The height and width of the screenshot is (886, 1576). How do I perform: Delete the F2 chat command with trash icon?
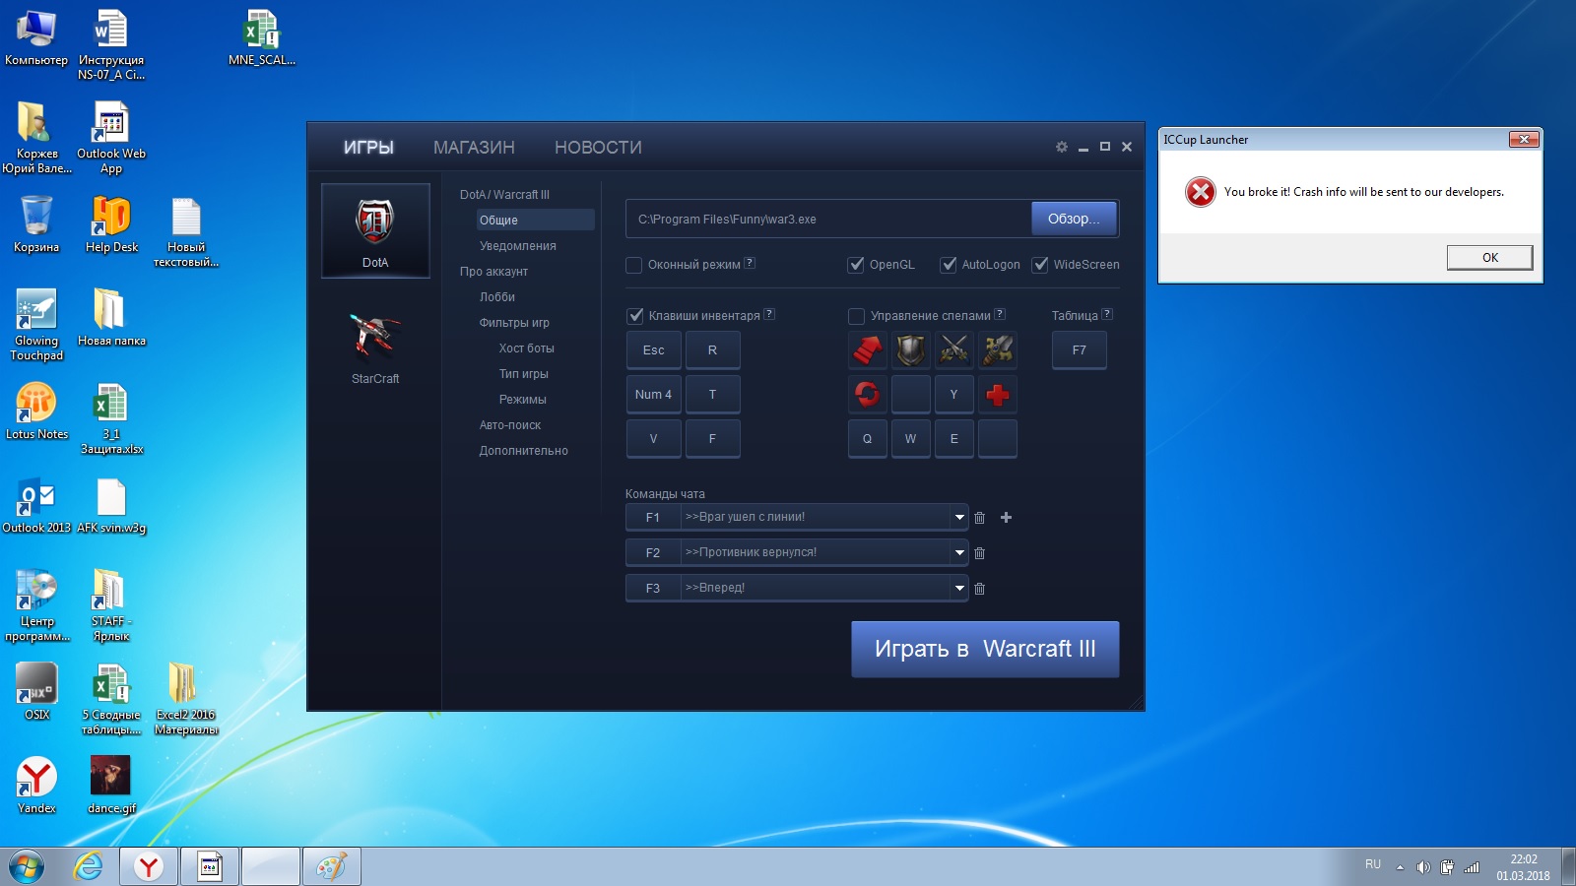(979, 553)
